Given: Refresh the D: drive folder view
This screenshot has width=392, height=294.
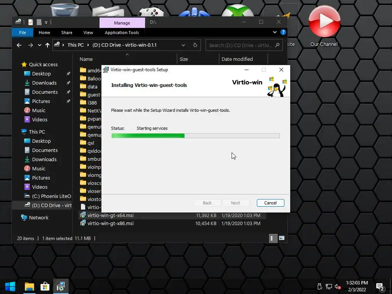Looking at the screenshot, I should pos(195,45).
